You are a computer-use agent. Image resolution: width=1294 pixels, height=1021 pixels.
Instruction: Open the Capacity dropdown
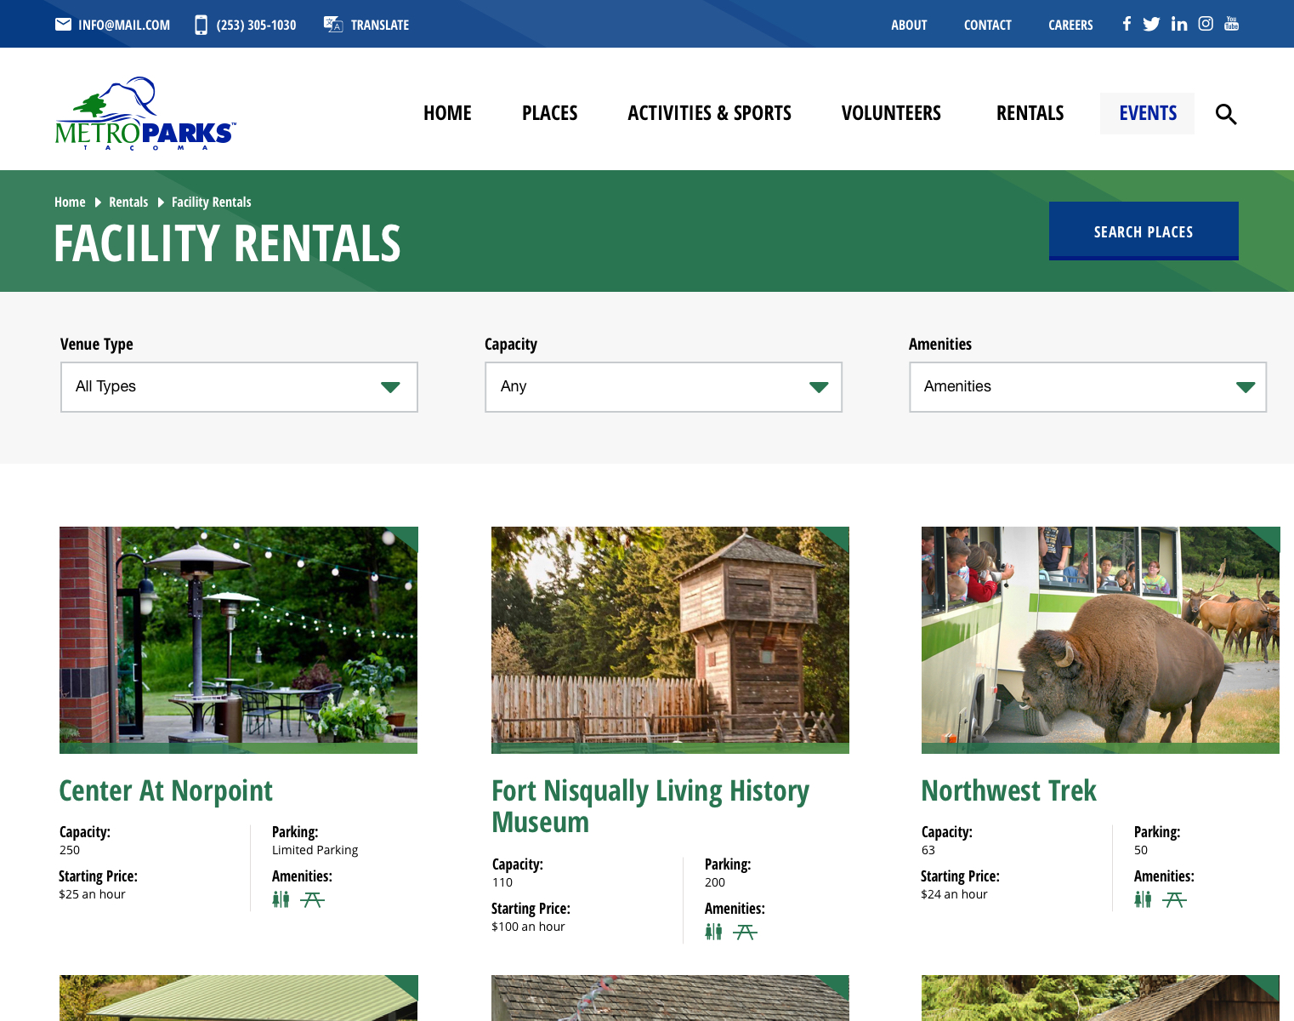click(663, 387)
